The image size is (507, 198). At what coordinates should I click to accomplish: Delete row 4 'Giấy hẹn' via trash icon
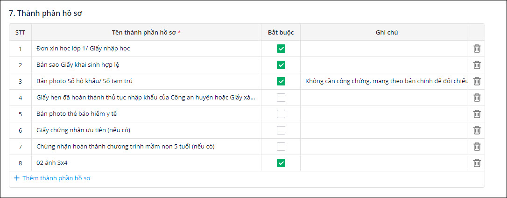click(477, 98)
